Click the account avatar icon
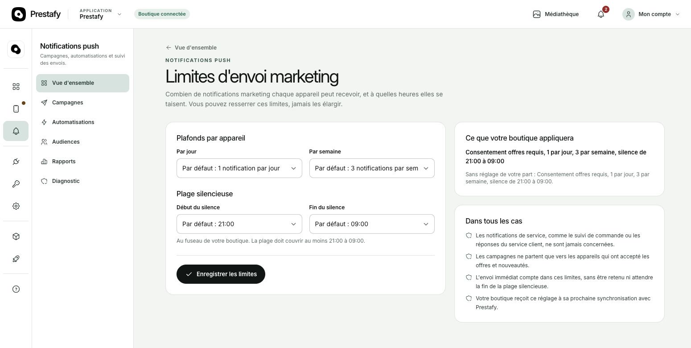The image size is (691, 348). point(629,14)
